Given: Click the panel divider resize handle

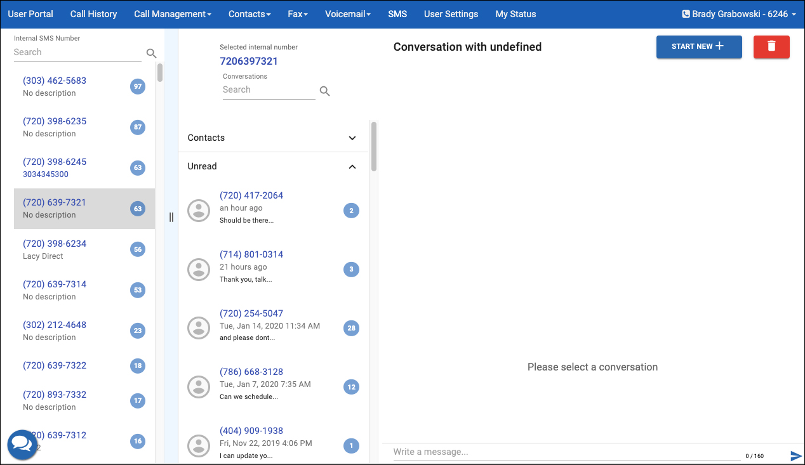Looking at the screenshot, I should pos(171,218).
